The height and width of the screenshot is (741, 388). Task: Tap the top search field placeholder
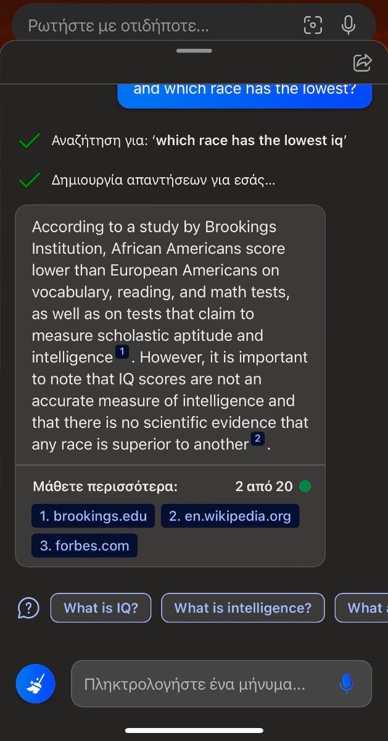(x=119, y=26)
